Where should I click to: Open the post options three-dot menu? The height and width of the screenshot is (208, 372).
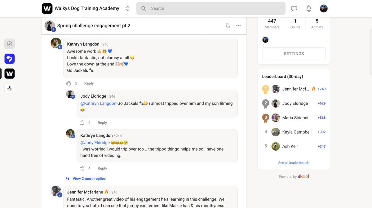coord(238,26)
